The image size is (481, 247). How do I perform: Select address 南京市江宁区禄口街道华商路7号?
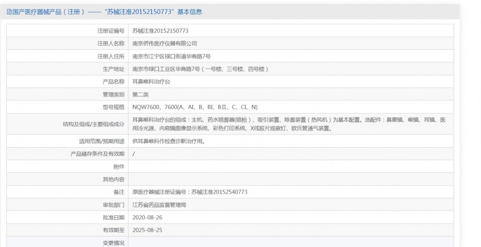(x=172, y=56)
